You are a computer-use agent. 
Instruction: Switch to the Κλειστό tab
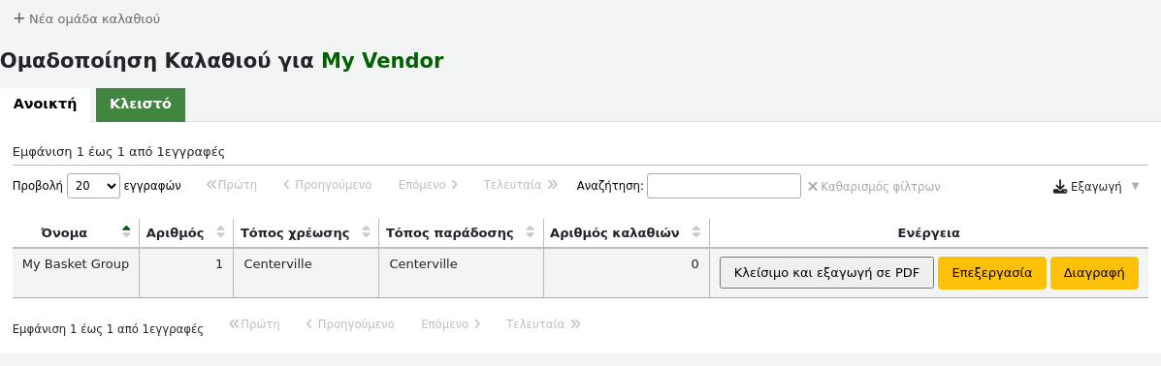(x=141, y=105)
